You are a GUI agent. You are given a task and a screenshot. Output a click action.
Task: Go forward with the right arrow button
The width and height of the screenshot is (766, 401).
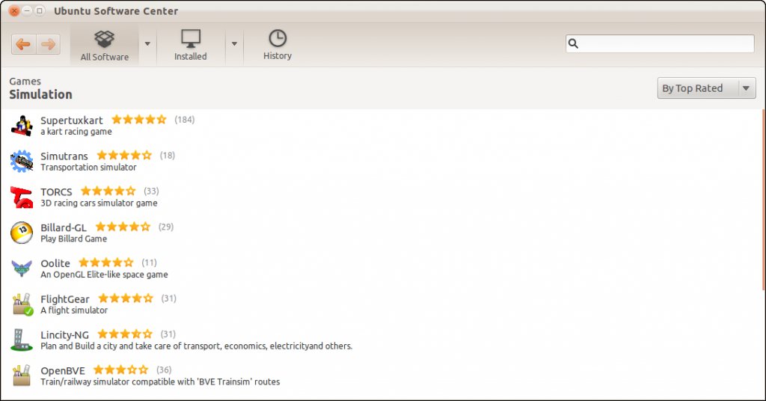pos(48,44)
